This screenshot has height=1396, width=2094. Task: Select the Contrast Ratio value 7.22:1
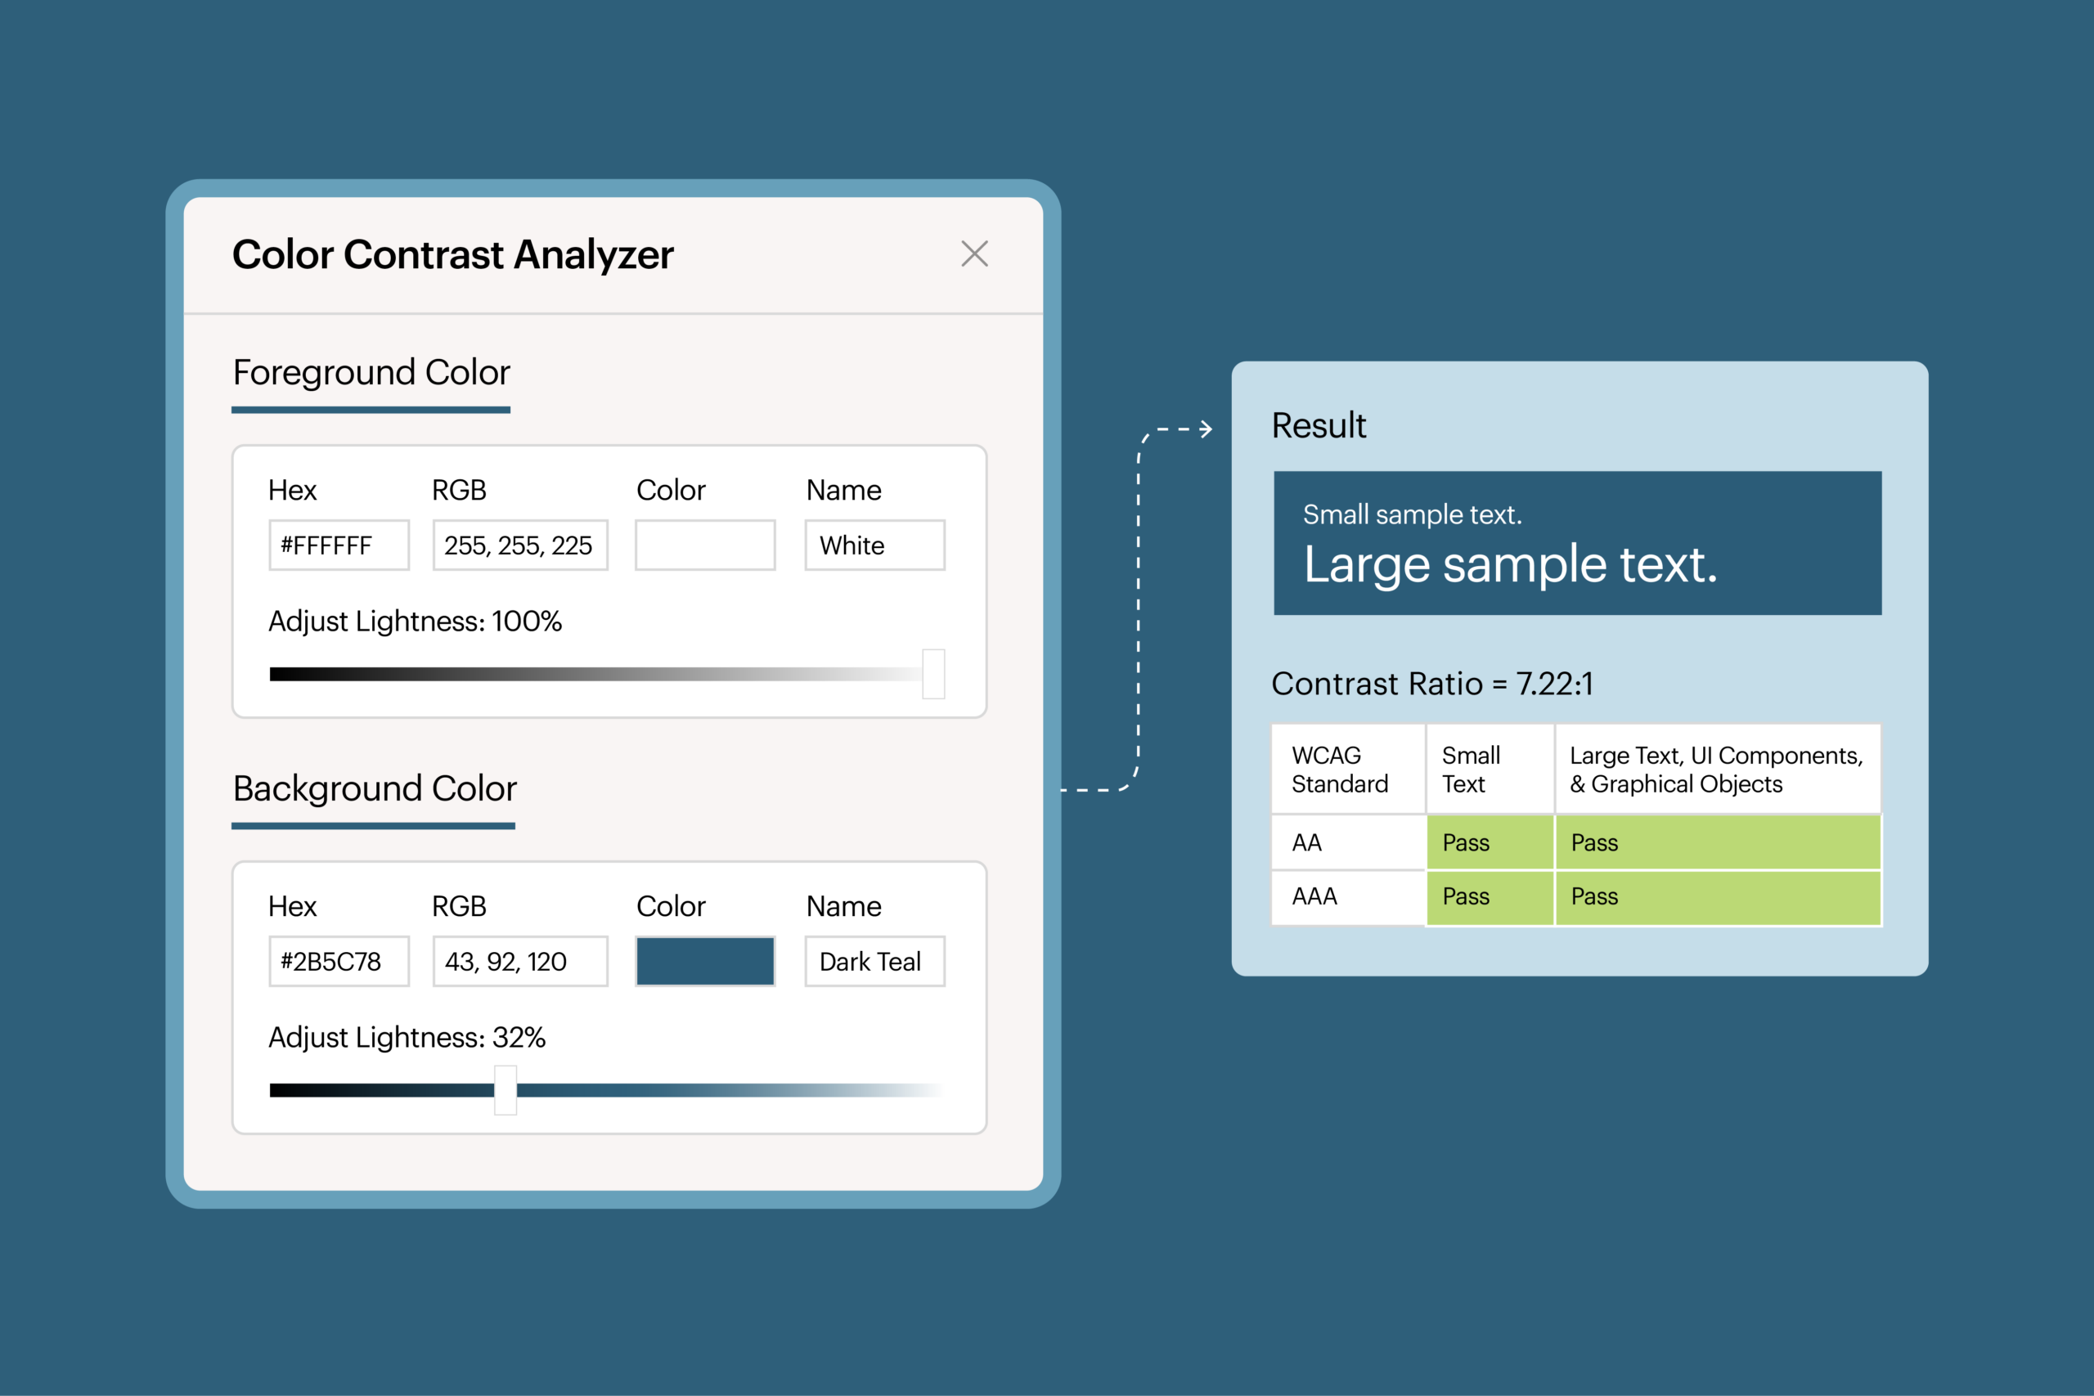[x=1553, y=684]
